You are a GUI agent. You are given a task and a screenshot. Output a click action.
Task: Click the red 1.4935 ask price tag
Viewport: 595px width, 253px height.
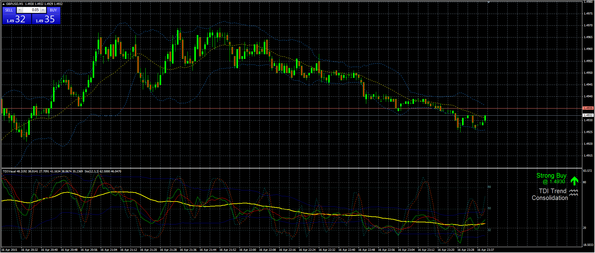588,108
